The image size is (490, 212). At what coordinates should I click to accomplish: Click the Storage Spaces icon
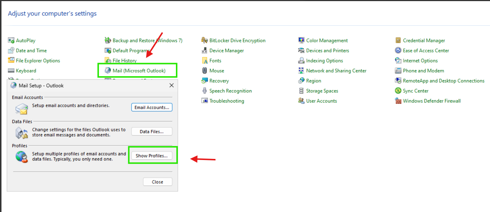pos(301,91)
